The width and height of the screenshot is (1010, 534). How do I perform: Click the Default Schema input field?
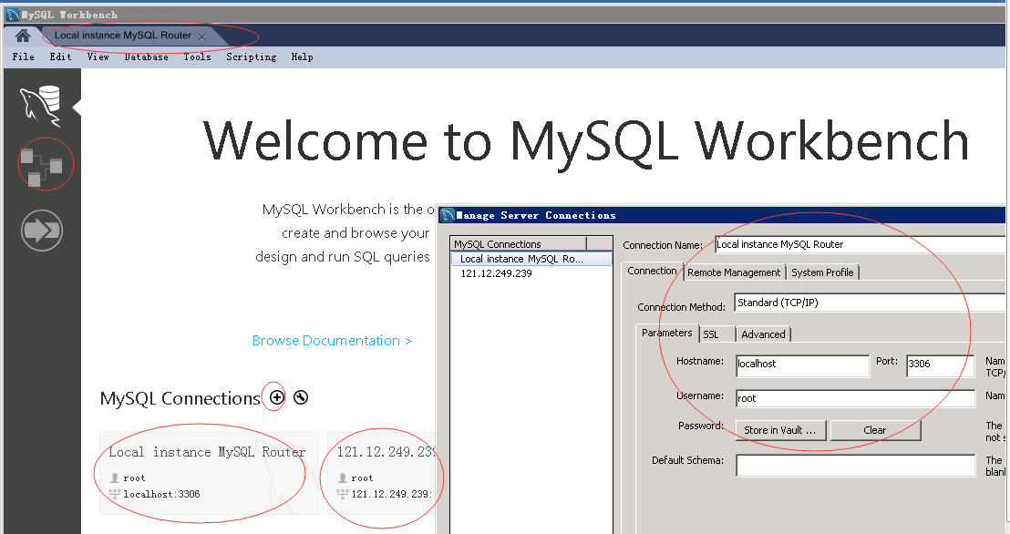click(855, 466)
